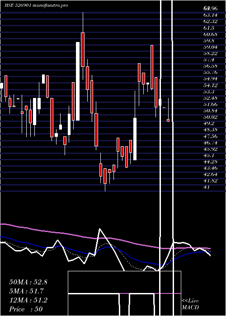Click the 54.94 price axis label
The height and width of the screenshot is (316, 226).
(x=210, y=79)
